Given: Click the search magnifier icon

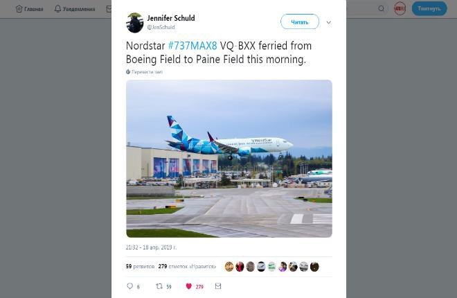Looking at the screenshot, I should point(382,9).
